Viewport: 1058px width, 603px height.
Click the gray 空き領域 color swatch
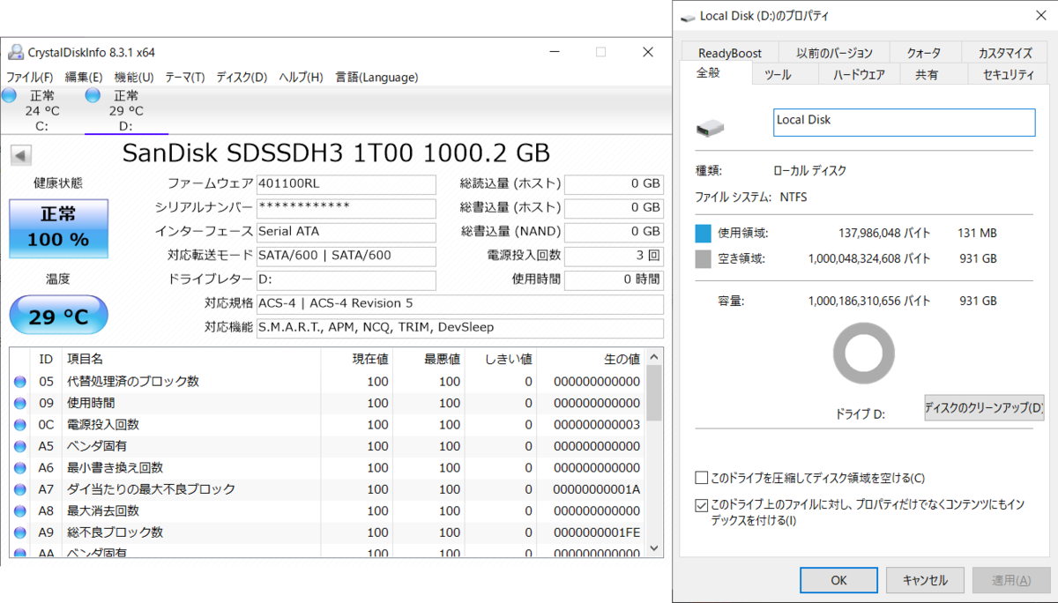coord(703,259)
